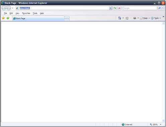166x127 pixels.
Task: Open the Favorites menu
Action: tap(26, 13)
